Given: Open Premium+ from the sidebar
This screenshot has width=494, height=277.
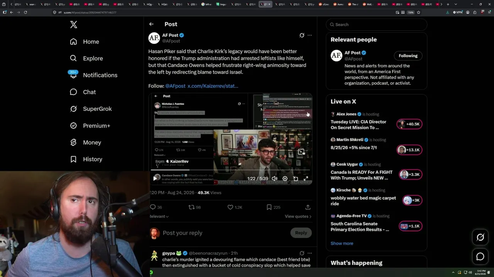Looking at the screenshot, I should coord(90,126).
